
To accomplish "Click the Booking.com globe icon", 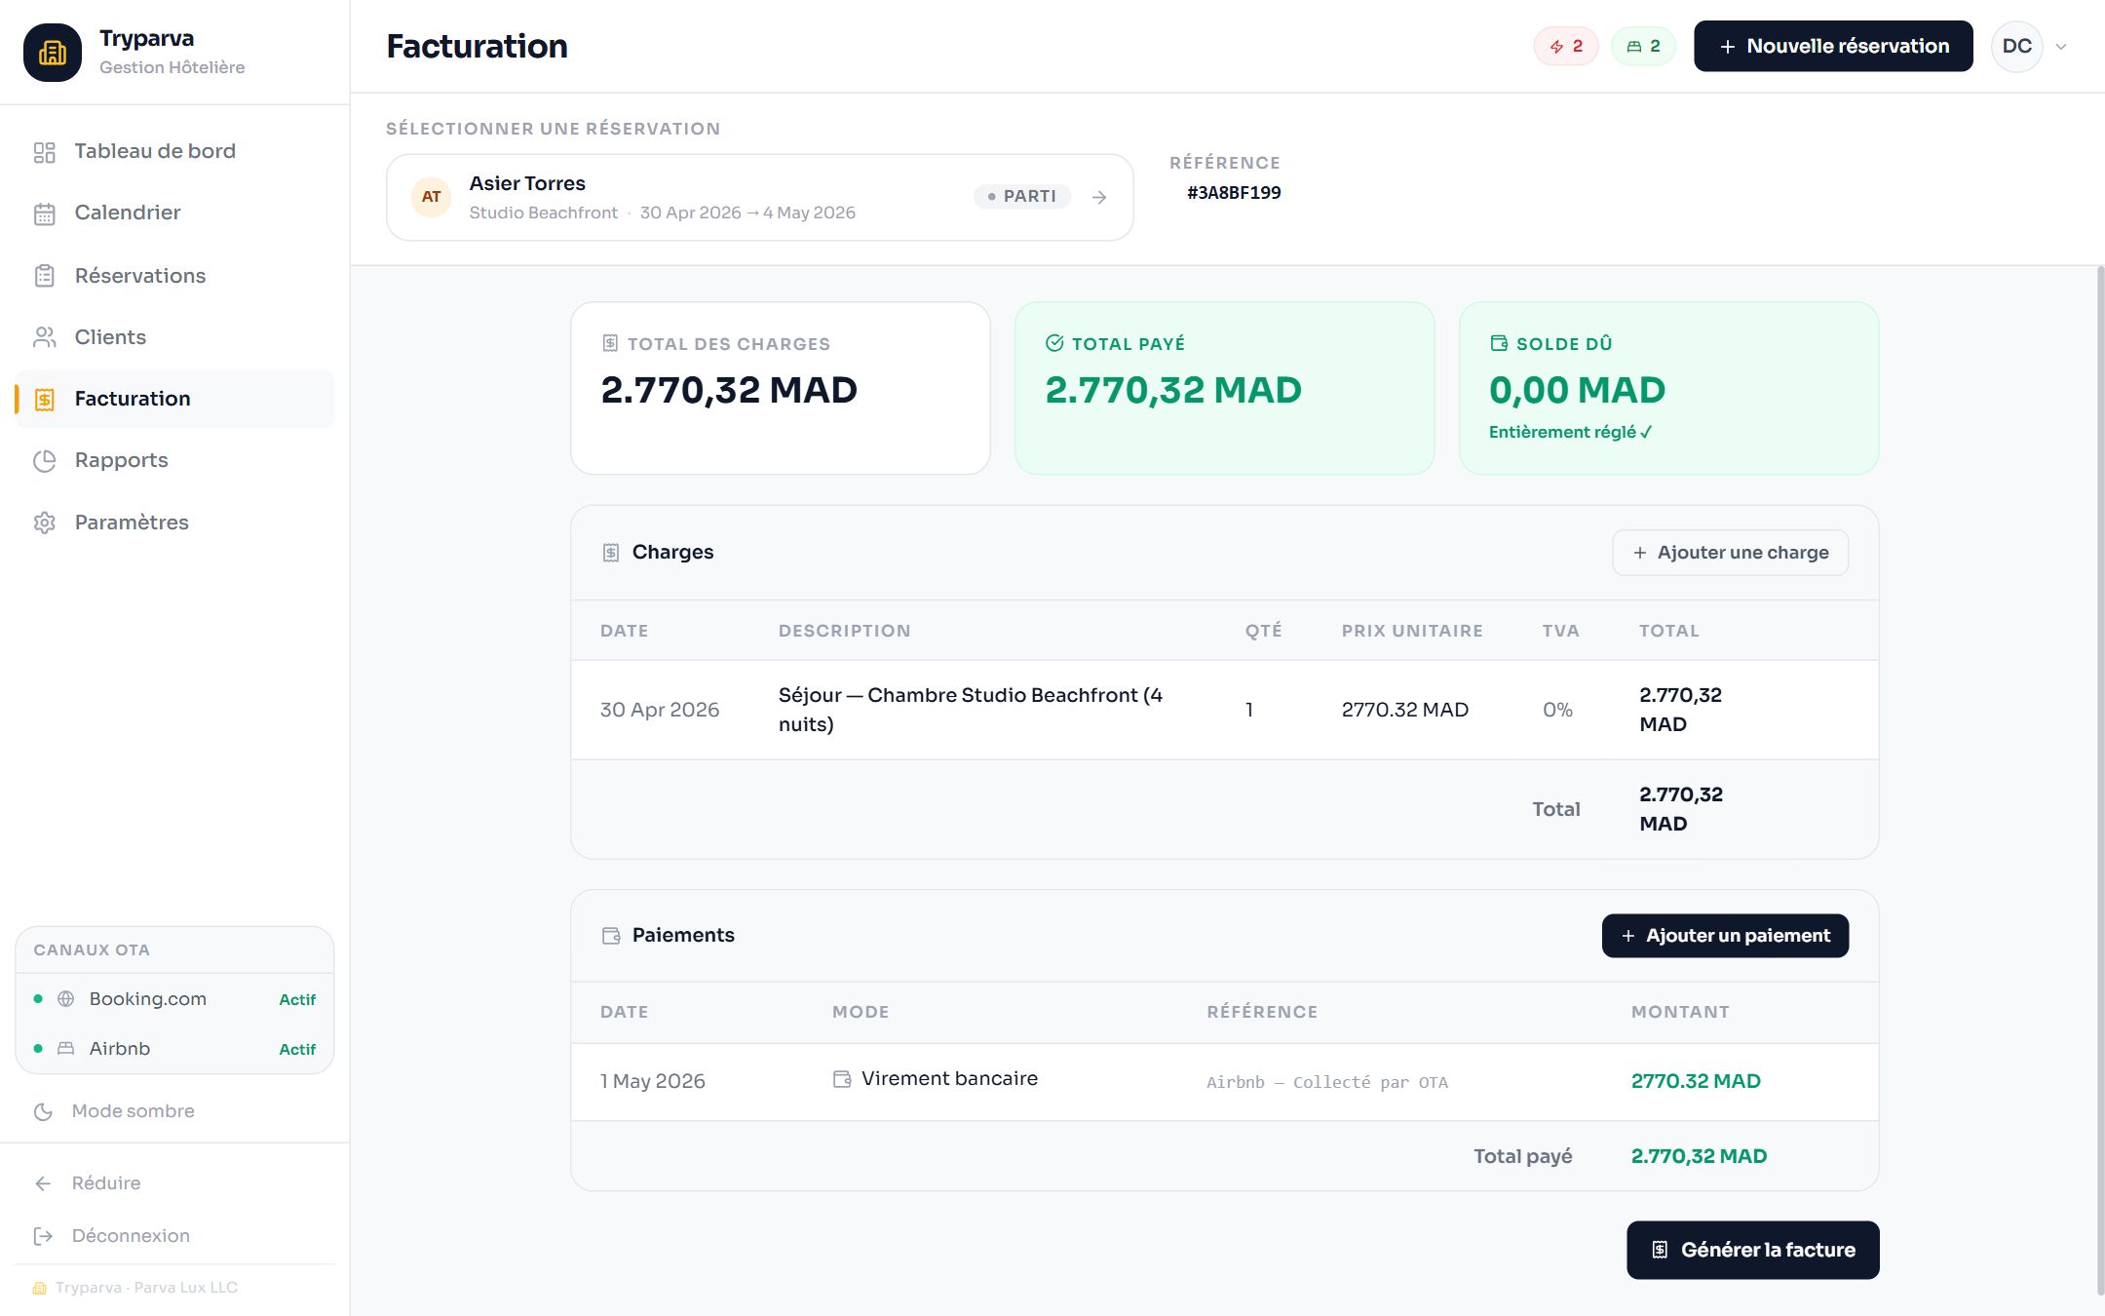I will pos(66,999).
